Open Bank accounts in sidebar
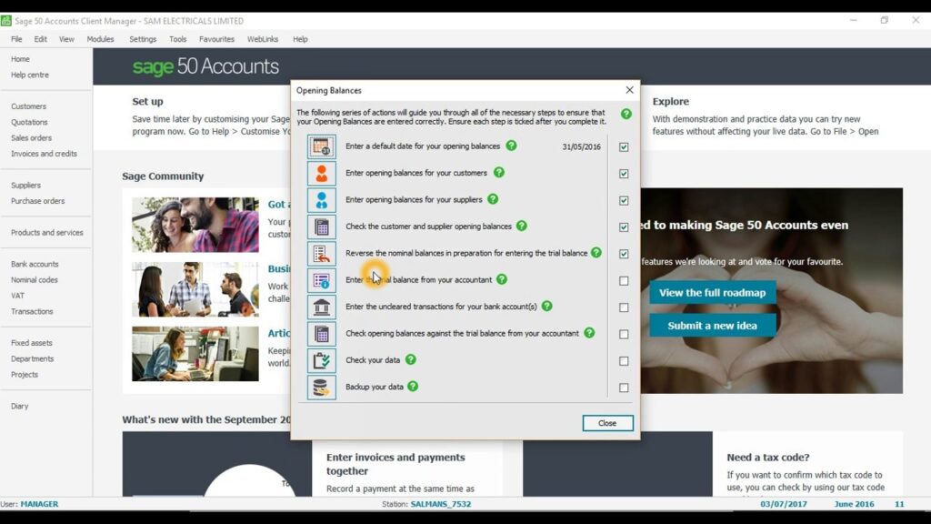 35,264
